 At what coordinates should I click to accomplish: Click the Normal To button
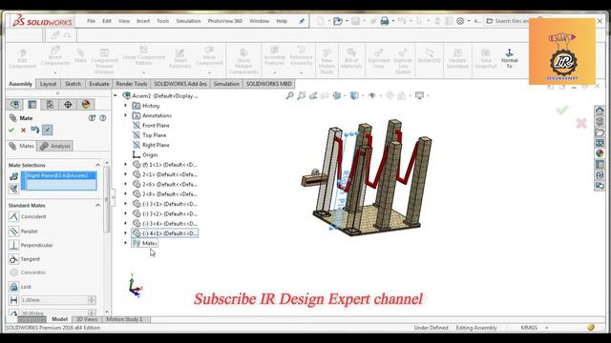click(509, 58)
